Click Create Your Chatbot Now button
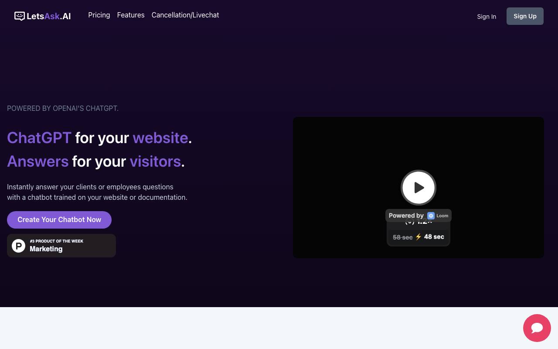 pos(59,220)
